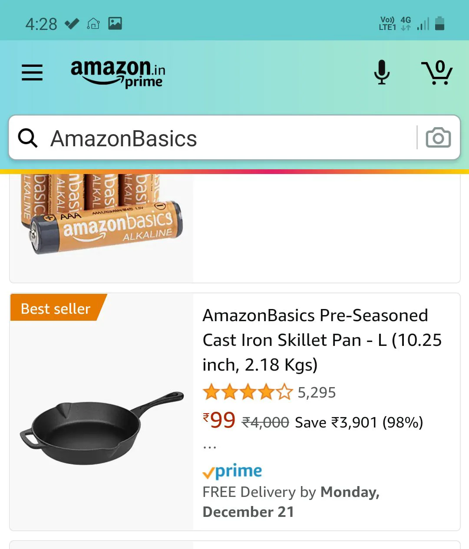Screen dimensions: 469x549
Task: Expand the ellipsis under the skillet price
Action: 209,446
